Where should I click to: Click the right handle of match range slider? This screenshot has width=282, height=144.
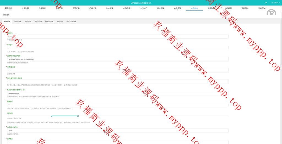click(x=78, y=116)
